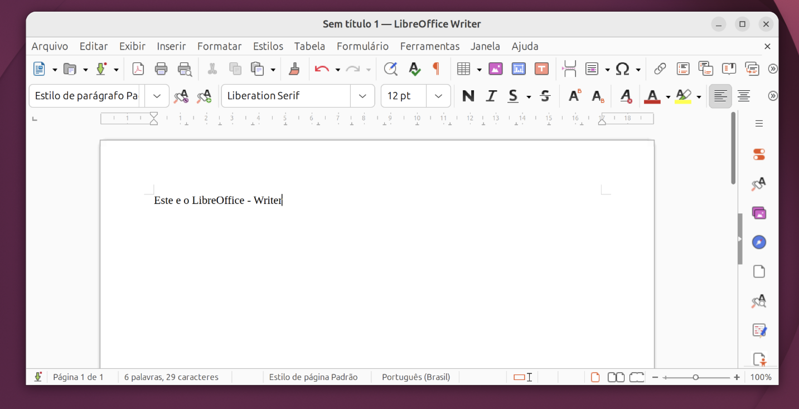Open the Paste options dropdown arrow
This screenshot has width=799, height=409.
273,70
